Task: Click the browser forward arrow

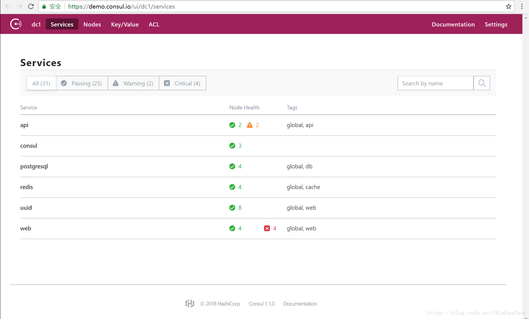Action: [19, 6]
